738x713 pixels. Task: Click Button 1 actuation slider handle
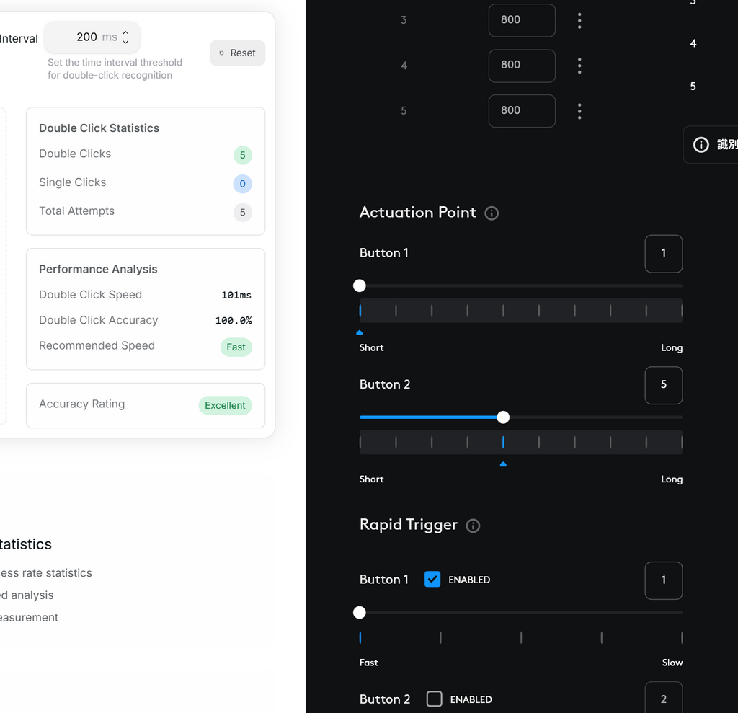click(360, 285)
